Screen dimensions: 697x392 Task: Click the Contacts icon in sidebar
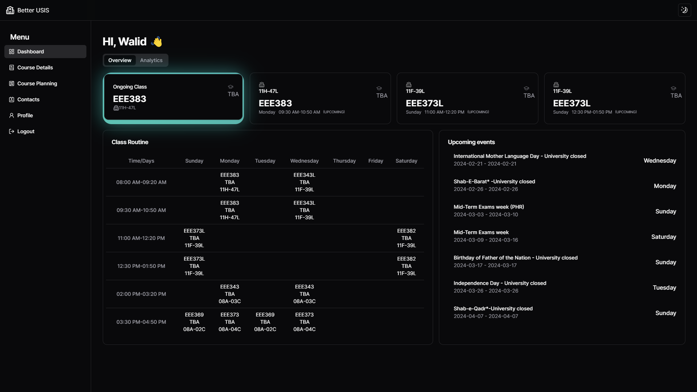pos(12,99)
